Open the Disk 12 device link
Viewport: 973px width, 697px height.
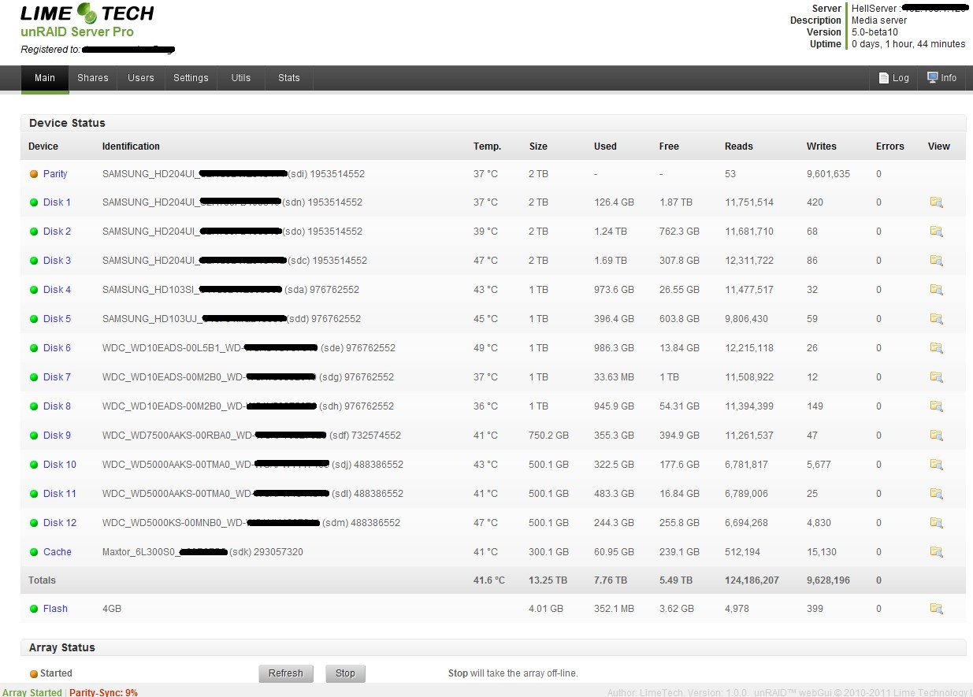point(60,523)
